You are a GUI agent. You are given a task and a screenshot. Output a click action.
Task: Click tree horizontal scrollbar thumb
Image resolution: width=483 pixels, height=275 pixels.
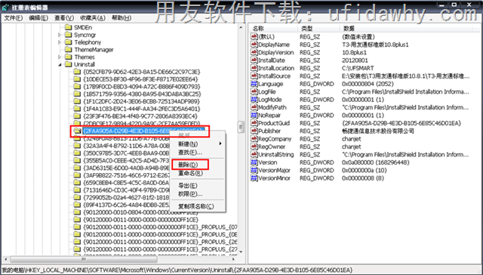tap(84, 259)
